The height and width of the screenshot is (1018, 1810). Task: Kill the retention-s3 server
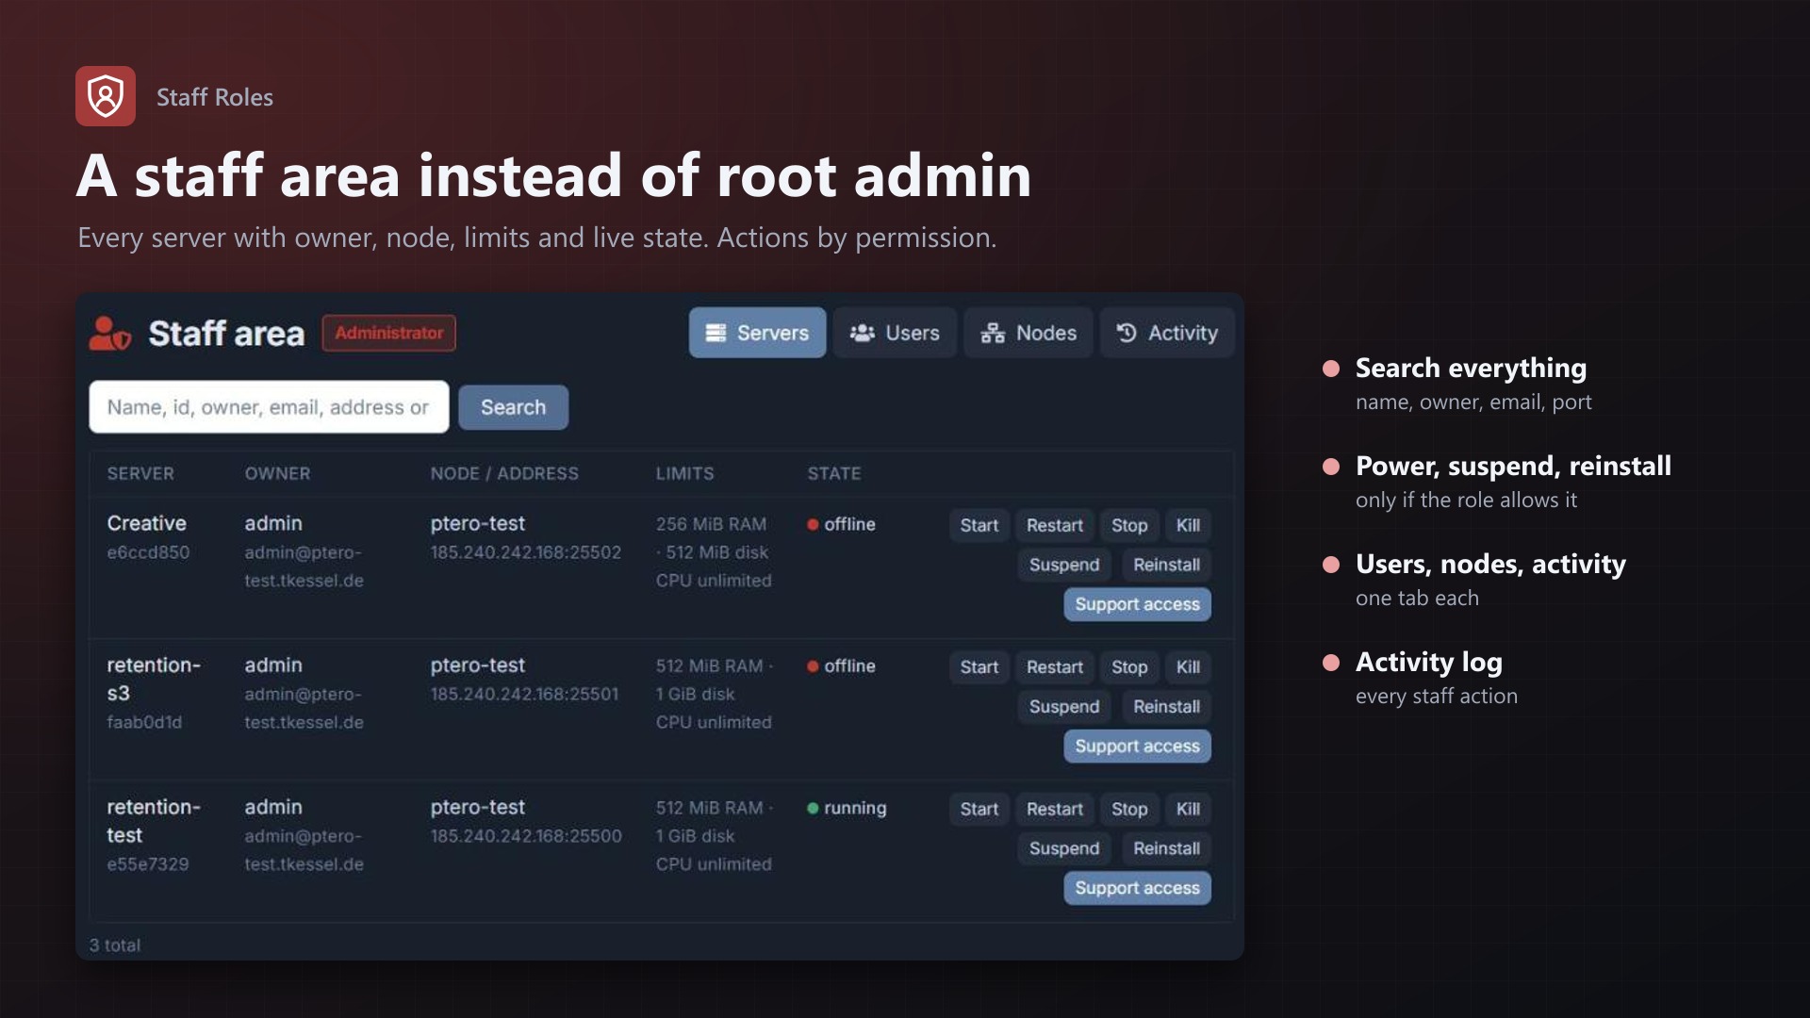pos(1188,667)
